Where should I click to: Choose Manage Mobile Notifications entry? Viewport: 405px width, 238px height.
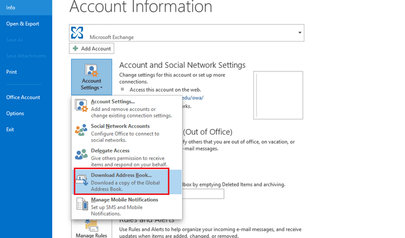[127, 207]
